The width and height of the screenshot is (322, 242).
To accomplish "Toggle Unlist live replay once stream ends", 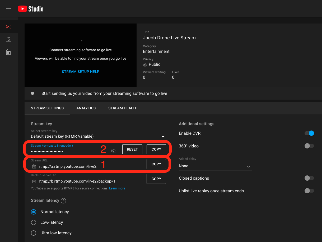I will [x=309, y=191].
